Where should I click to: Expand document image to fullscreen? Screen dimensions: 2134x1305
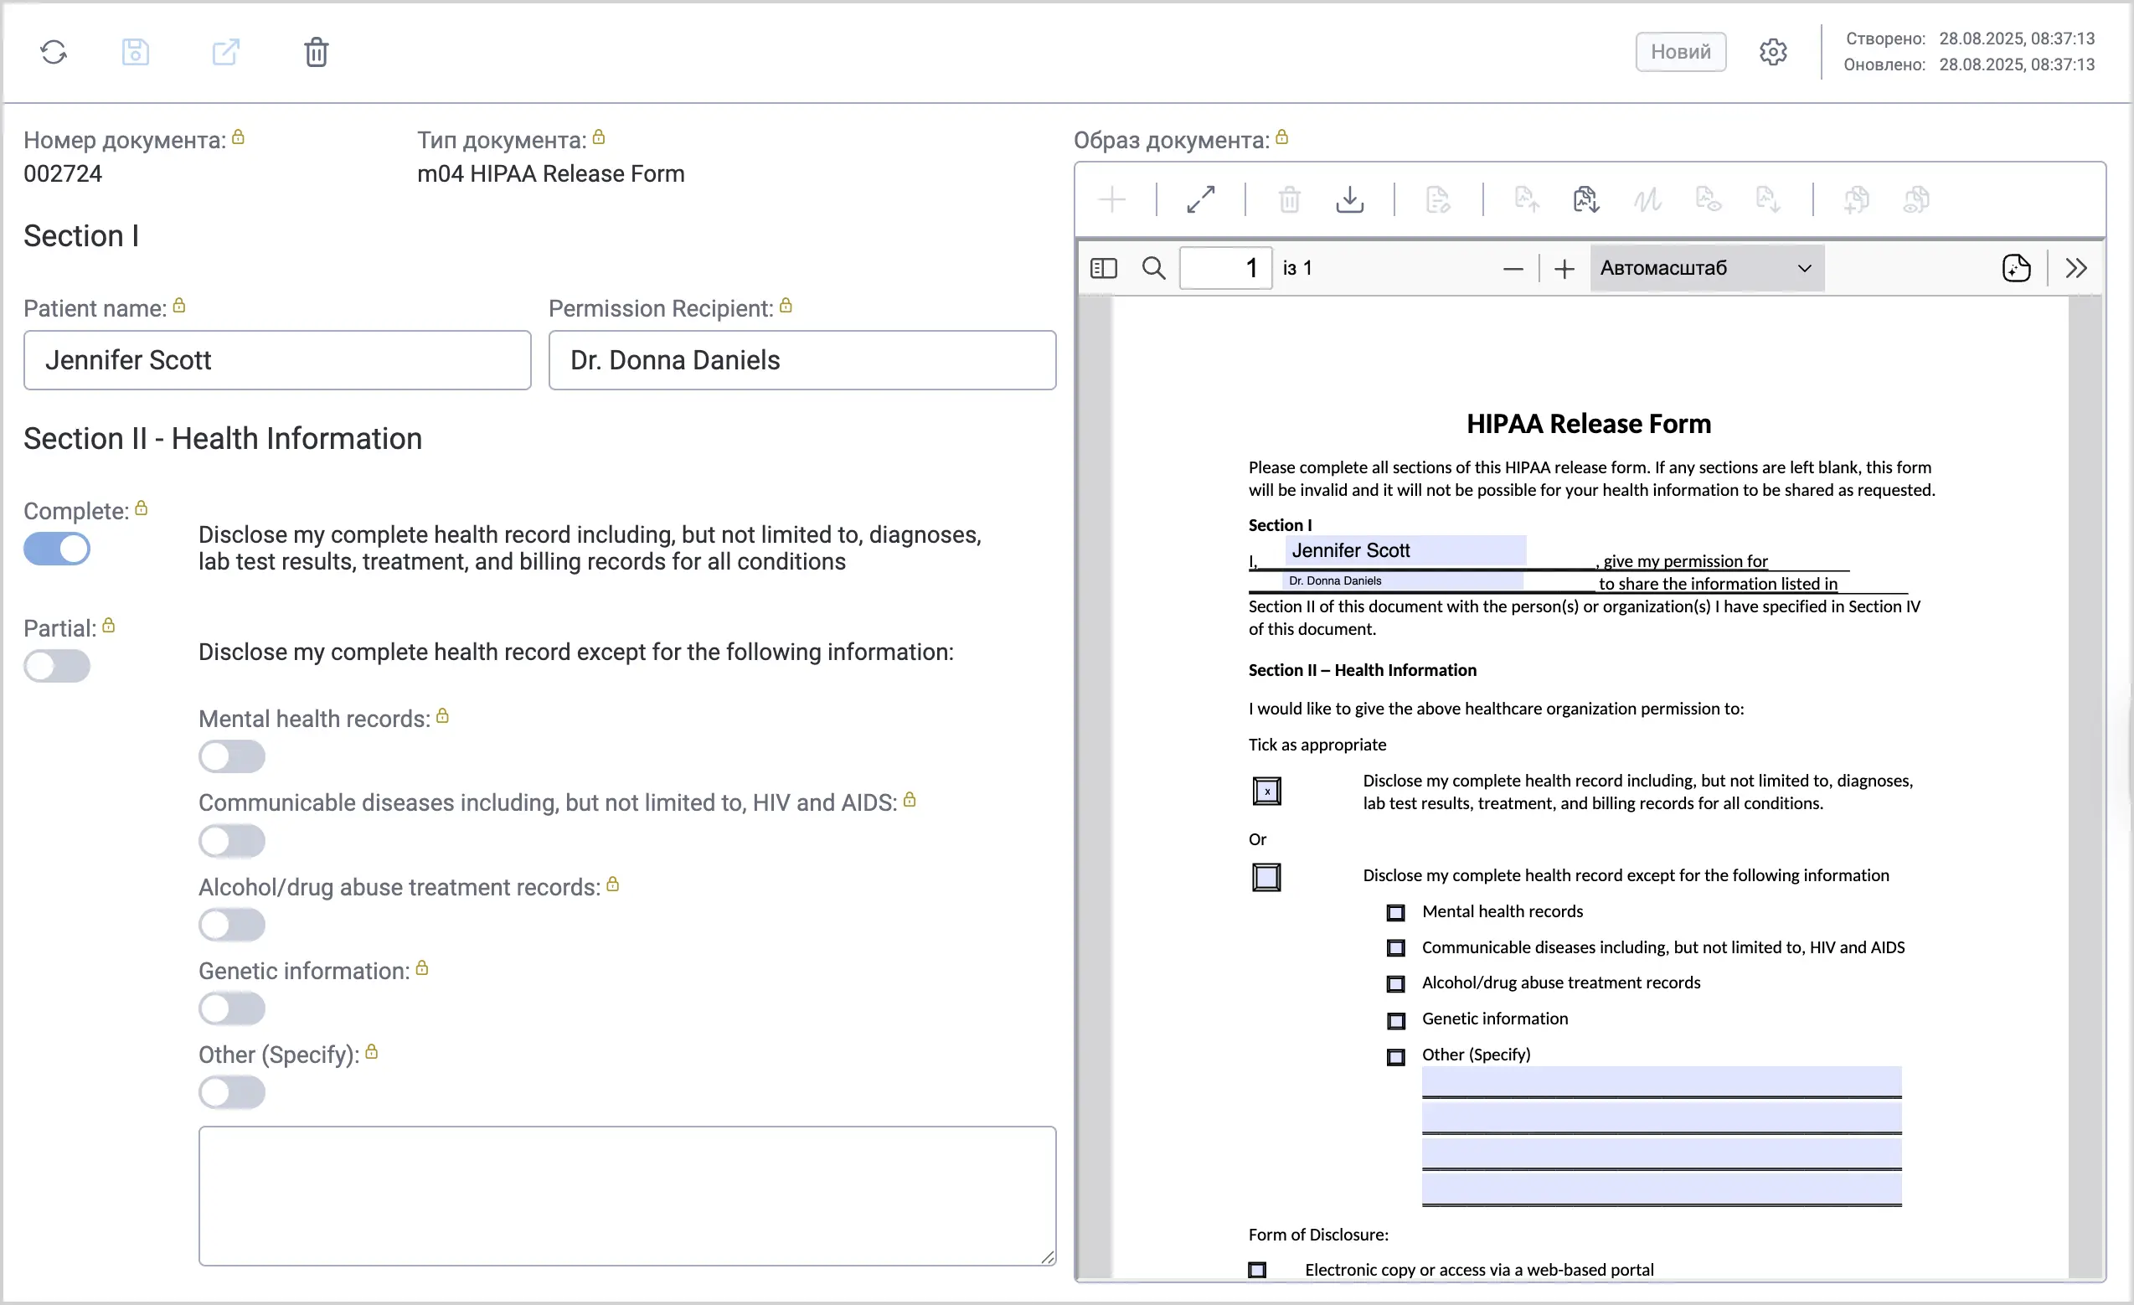point(1200,200)
